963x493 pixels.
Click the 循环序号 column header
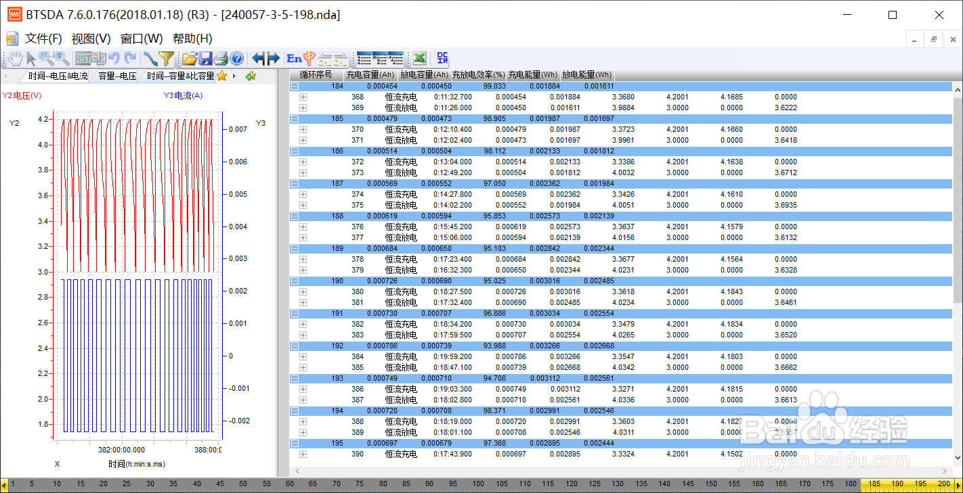(316, 75)
